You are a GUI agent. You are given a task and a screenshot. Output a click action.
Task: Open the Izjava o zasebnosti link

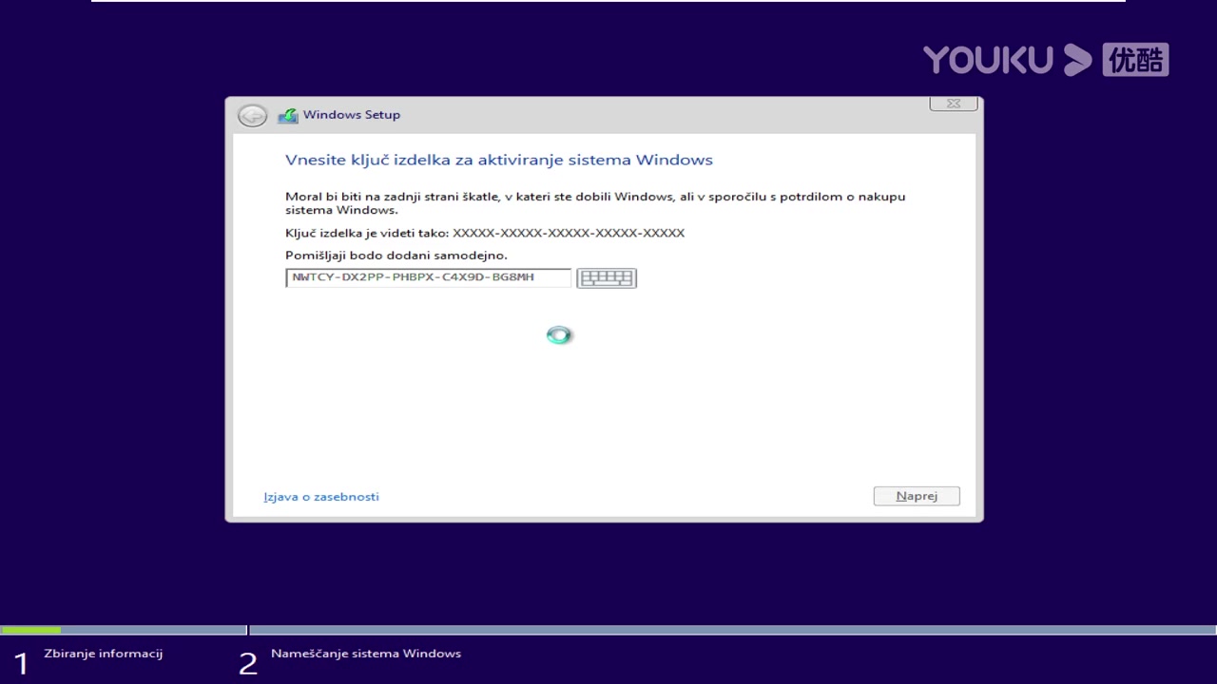321,497
